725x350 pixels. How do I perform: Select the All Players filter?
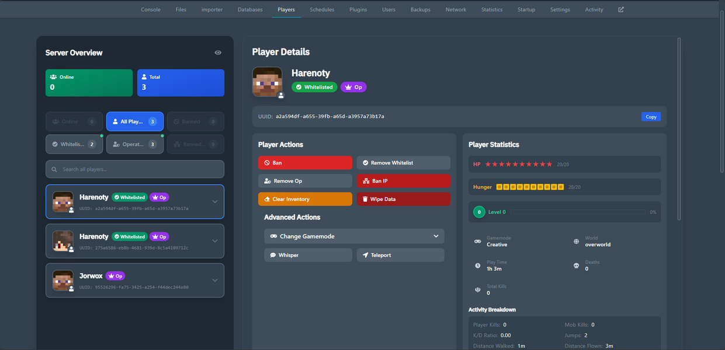click(x=134, y=121)
